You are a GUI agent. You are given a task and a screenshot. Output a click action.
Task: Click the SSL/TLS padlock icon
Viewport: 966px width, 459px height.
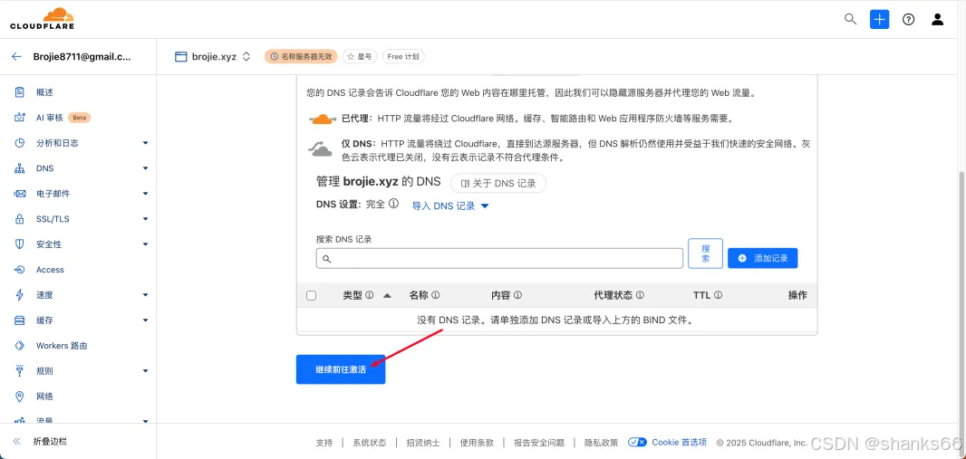tap(20, 219)
